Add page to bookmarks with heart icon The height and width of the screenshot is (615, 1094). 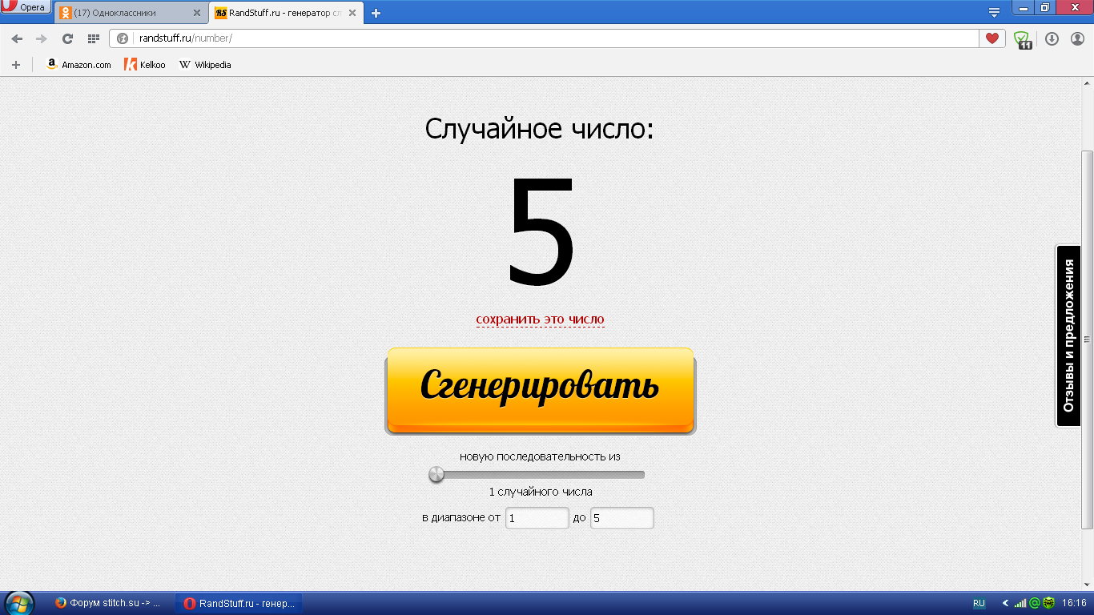tap(991, 38)
